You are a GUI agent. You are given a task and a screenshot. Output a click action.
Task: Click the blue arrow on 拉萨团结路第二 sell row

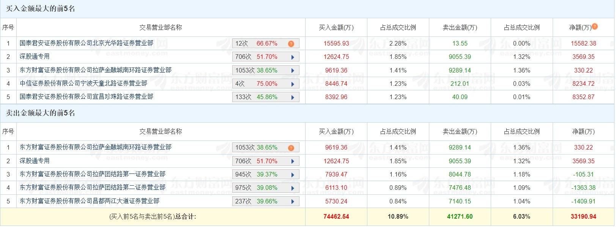click(x=292, y=188)
